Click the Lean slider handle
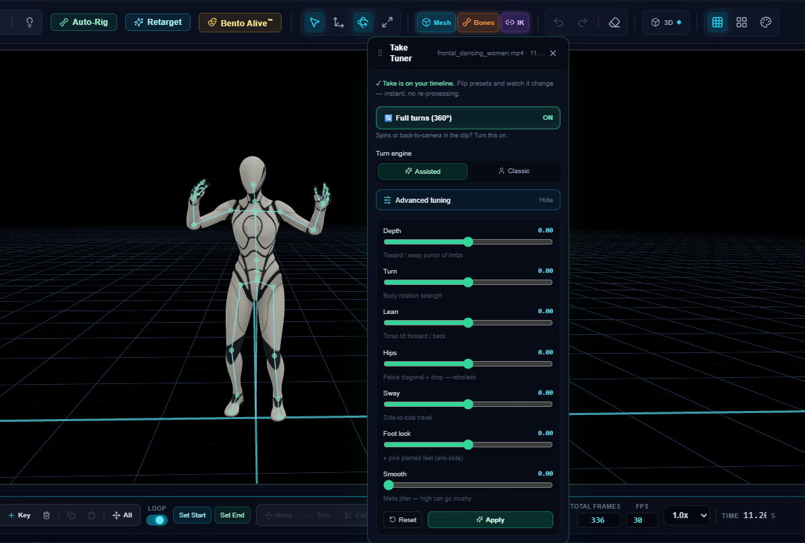The image size is (805, 543). (468, 323)
